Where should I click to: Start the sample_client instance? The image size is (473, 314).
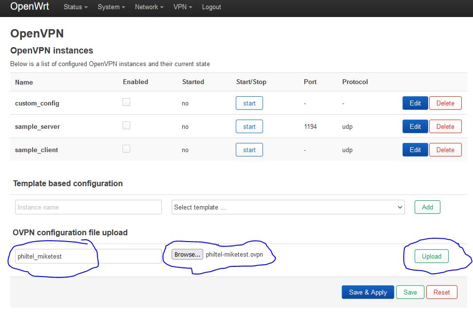point(249,150)
